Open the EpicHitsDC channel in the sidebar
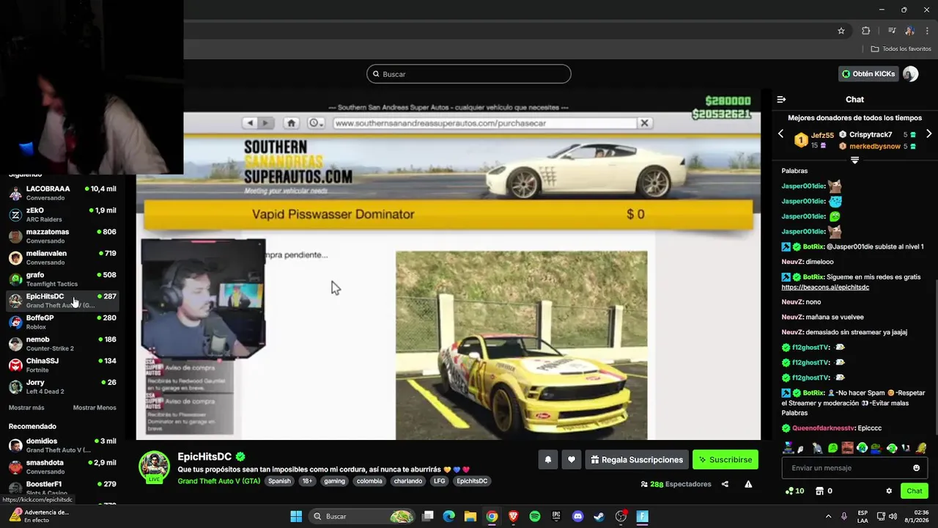938x528 pixels. pyautogui.click(x=62, y=301)
